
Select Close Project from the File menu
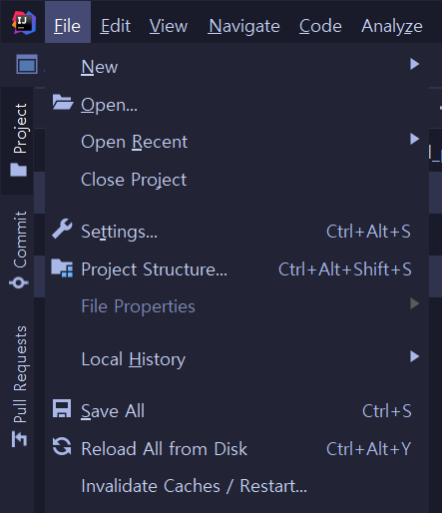click(134, 181)
